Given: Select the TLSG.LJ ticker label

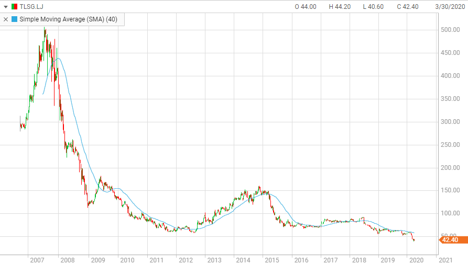Looking at the screenshot, I should point(31,7).
